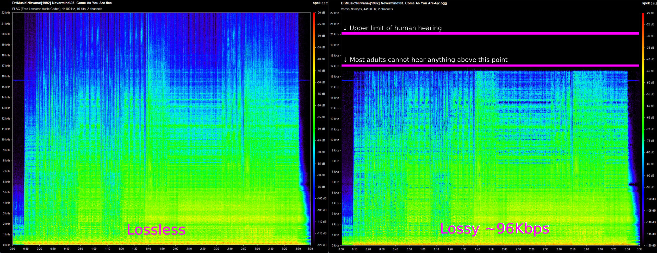Toggle the Upper limit of human hearing line

point(495,33)
